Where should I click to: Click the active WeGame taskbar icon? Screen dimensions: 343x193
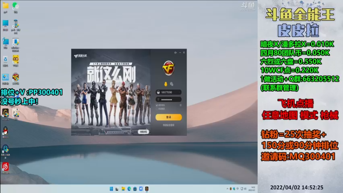147,189
